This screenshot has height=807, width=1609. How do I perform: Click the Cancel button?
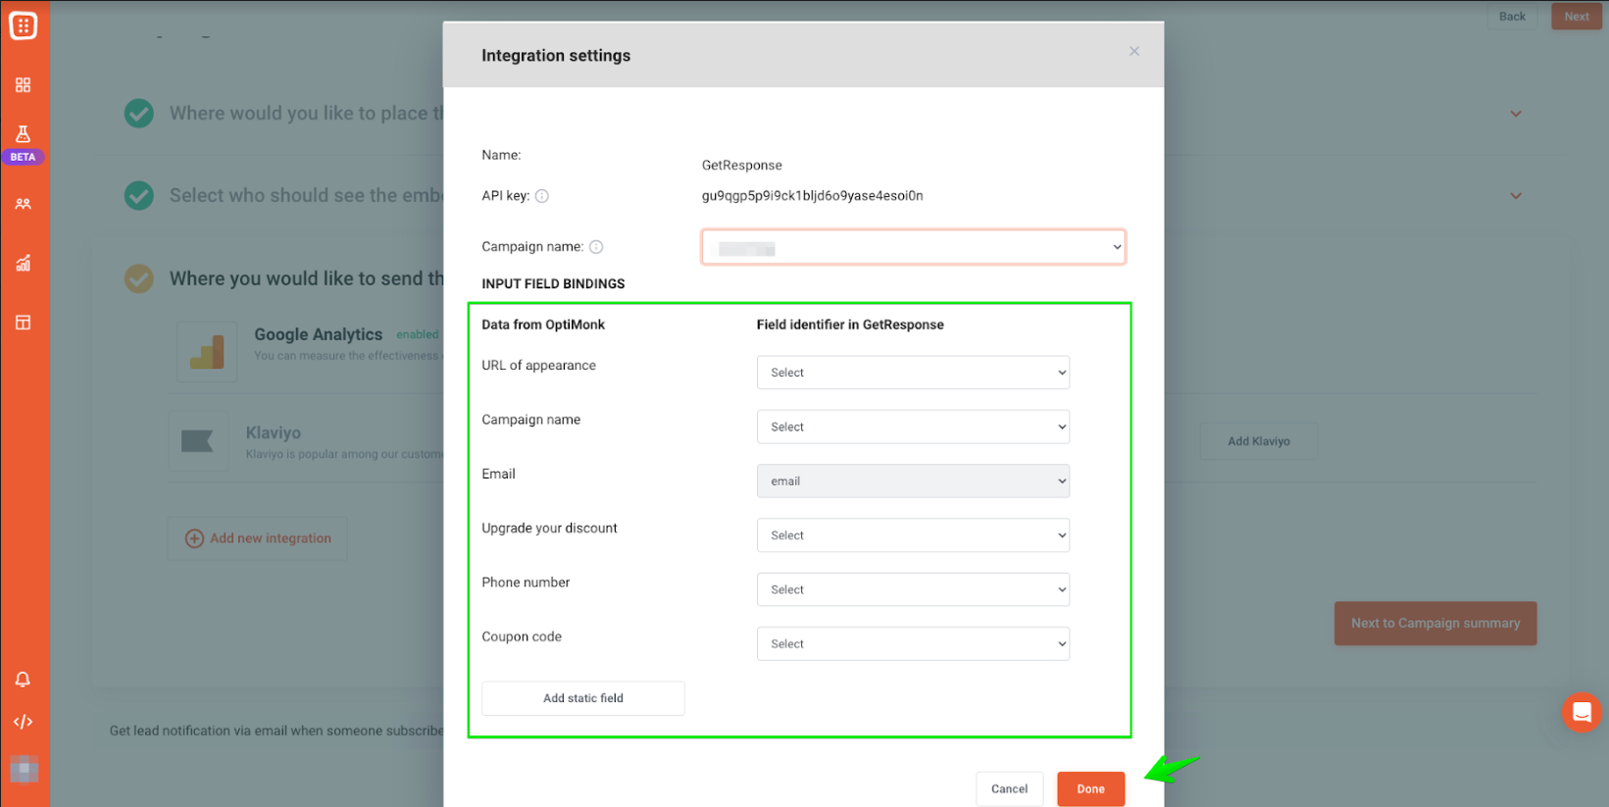pyautogui.click(x=1009, y=789)
